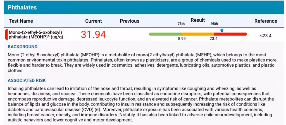Click the 8.99 threshold value under bar
Image resolution: width=286 pixels, height=125 pixels.
[182, 39]
